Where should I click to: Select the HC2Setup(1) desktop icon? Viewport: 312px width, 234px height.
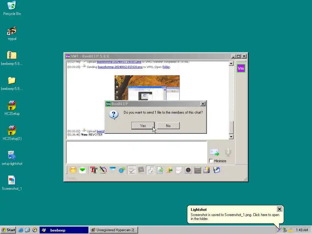click(x=12, y=133)
